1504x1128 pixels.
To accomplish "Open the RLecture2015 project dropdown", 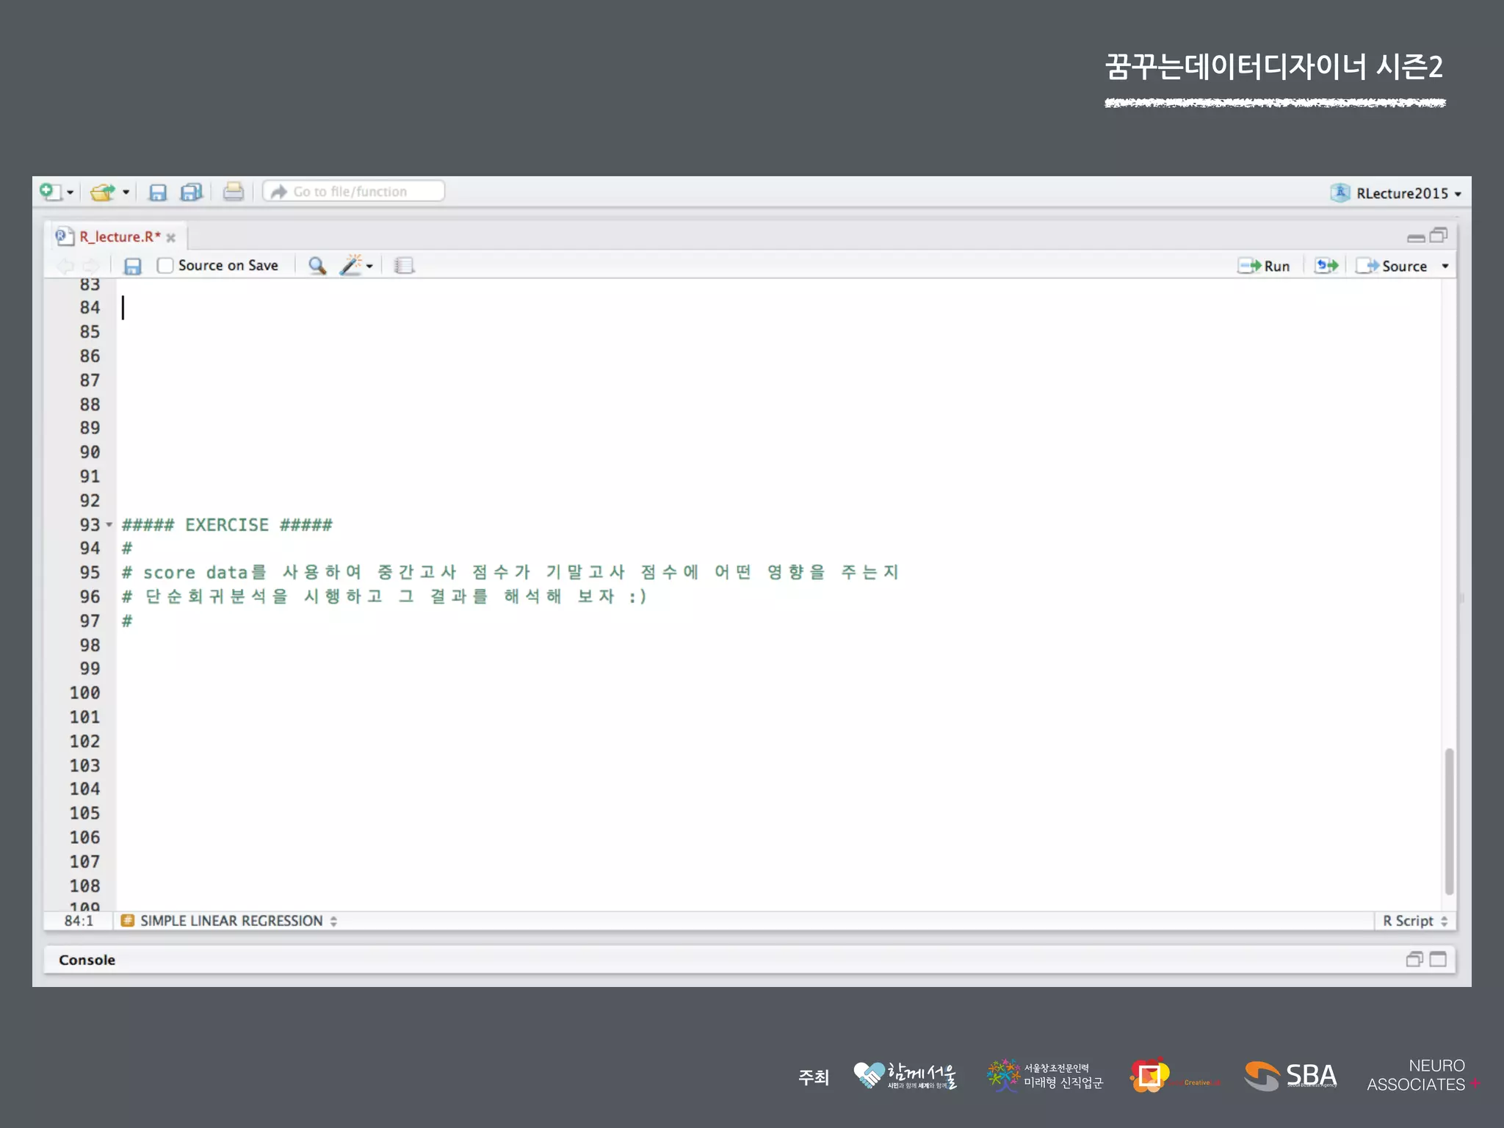I will click(x=1401, y=193).
